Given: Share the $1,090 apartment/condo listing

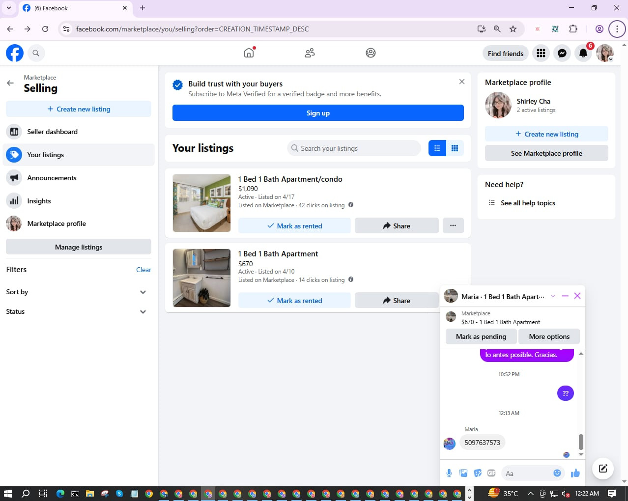Looking at the screenshot, I should click(x=397, y=226).
